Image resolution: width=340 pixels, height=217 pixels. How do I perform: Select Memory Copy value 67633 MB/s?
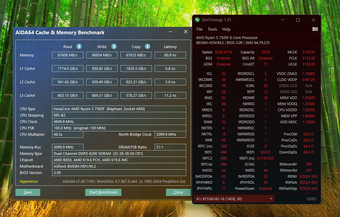136,55
